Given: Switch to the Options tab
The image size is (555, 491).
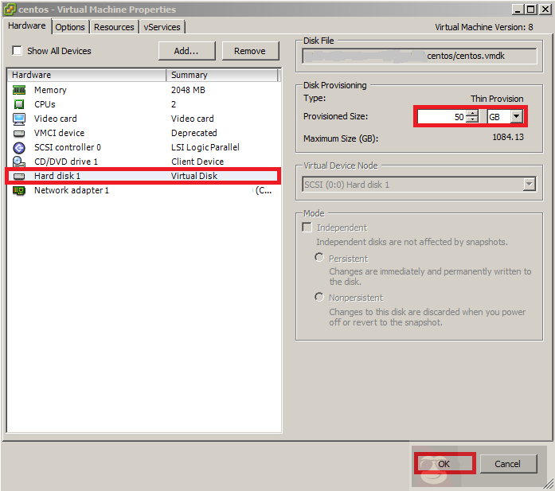Looking at the screenshot, I should tap(70, 27).
